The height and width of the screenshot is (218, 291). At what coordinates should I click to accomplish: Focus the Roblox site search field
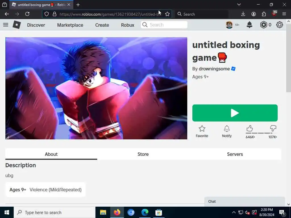(164, 25)
